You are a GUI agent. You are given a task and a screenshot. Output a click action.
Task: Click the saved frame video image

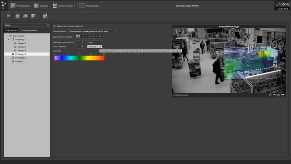click(x=229, y=61)
